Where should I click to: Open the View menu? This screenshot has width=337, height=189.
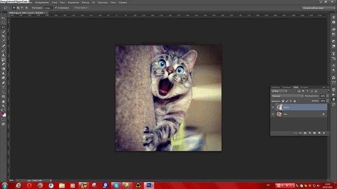[103, 3]
